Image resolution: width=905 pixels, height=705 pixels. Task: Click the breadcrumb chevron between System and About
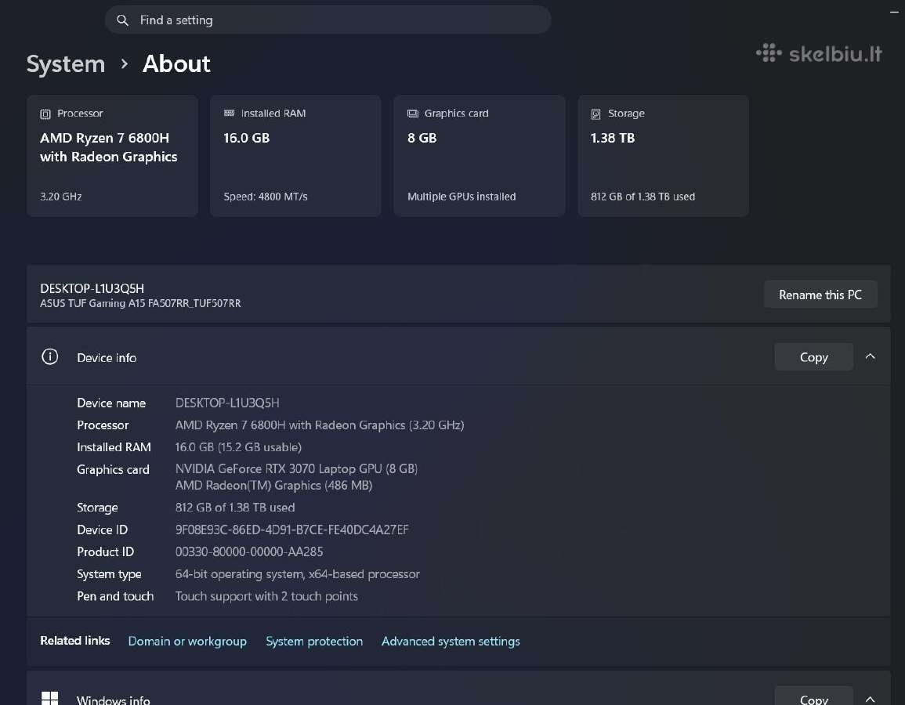coord(124,63)
